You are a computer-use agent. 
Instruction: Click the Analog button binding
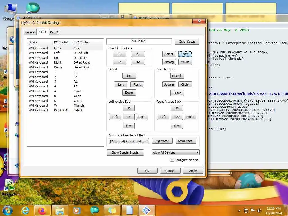[x=169, y=62]
